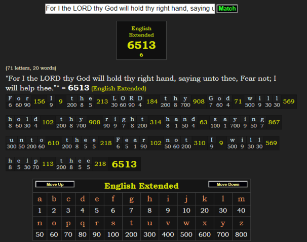Click letter "a" in the cipher chart
Viewport: 307px width, 242px height.
[x=40, y=198]
